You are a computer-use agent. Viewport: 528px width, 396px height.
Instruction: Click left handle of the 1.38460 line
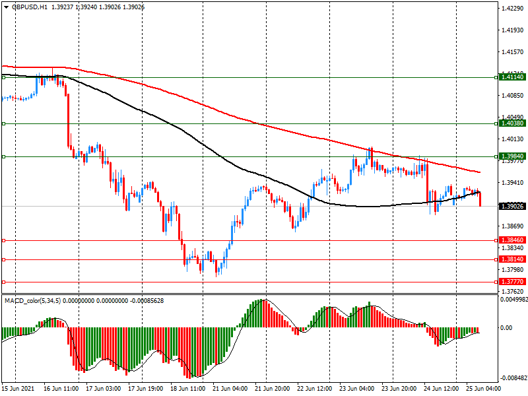point(4,241)
